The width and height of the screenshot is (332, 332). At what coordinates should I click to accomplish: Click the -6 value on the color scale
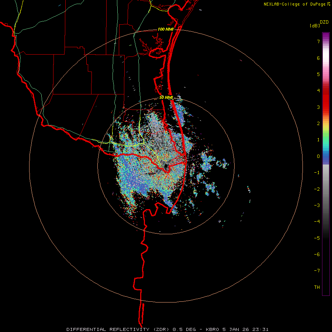point(317,255)
